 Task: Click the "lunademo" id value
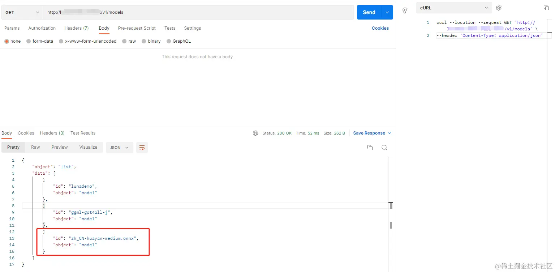coord(81,186)
